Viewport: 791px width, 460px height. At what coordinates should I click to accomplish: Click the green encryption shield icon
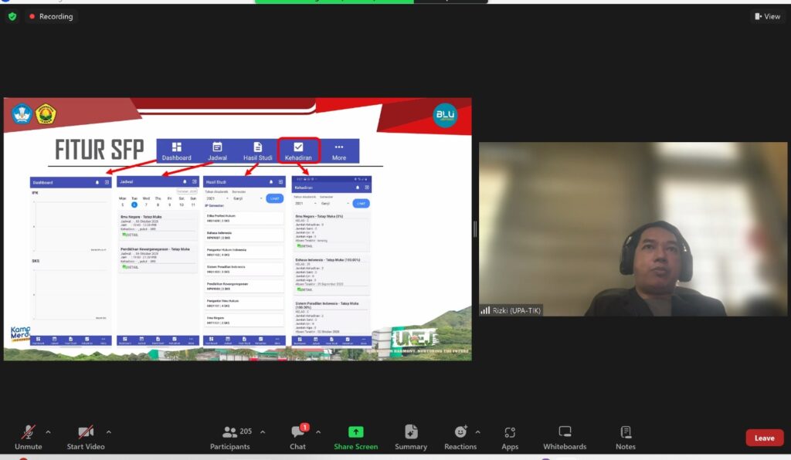pos(12,16)
